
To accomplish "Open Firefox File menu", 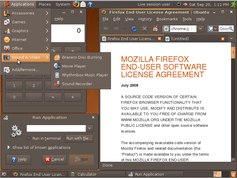I will [x=105, y=19].
